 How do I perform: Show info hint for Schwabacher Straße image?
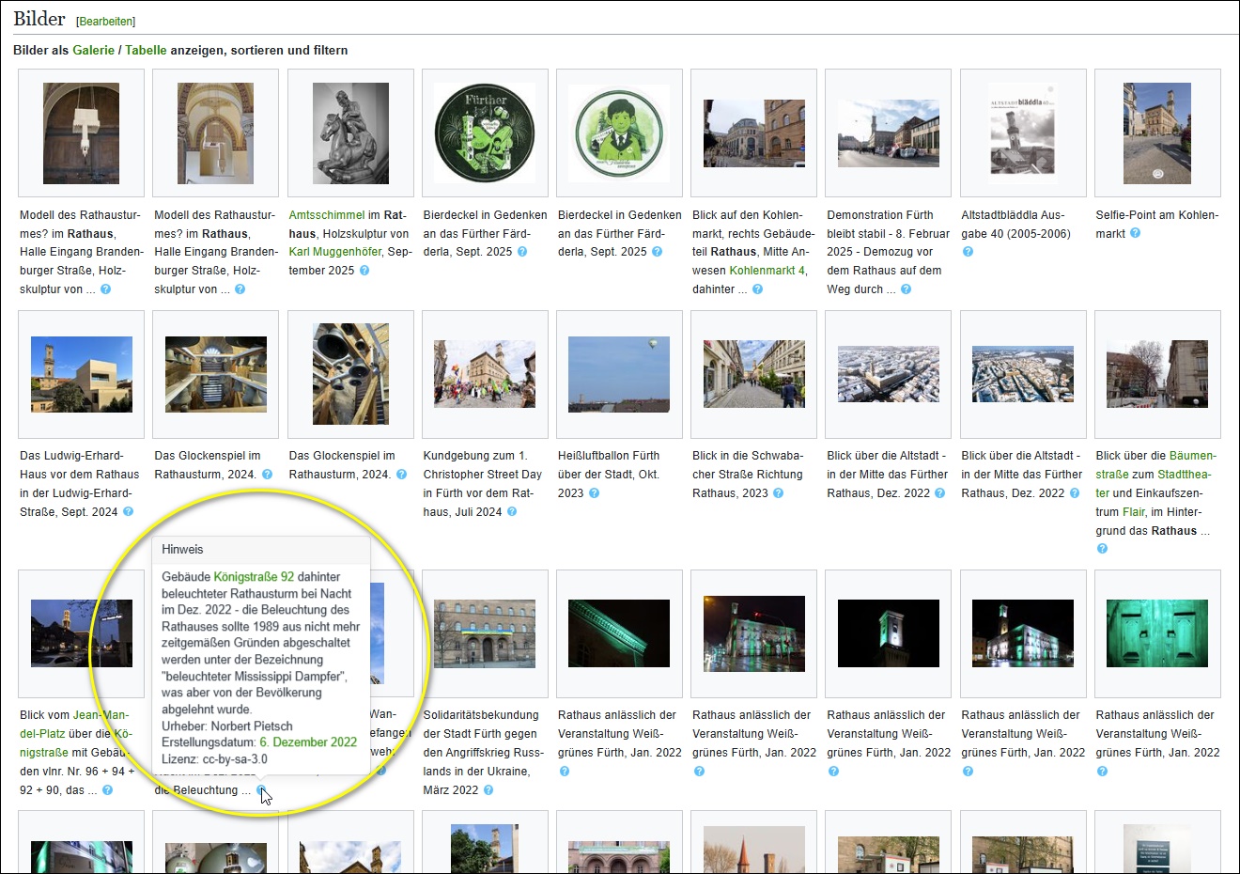778,493
